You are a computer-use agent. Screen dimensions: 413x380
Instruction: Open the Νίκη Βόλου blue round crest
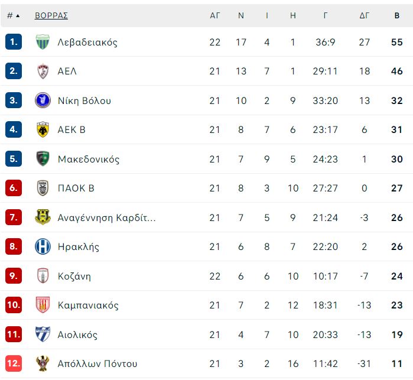pos(43,100)
